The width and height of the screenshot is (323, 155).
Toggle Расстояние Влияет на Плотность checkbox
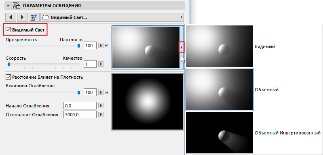coord(8,77)
